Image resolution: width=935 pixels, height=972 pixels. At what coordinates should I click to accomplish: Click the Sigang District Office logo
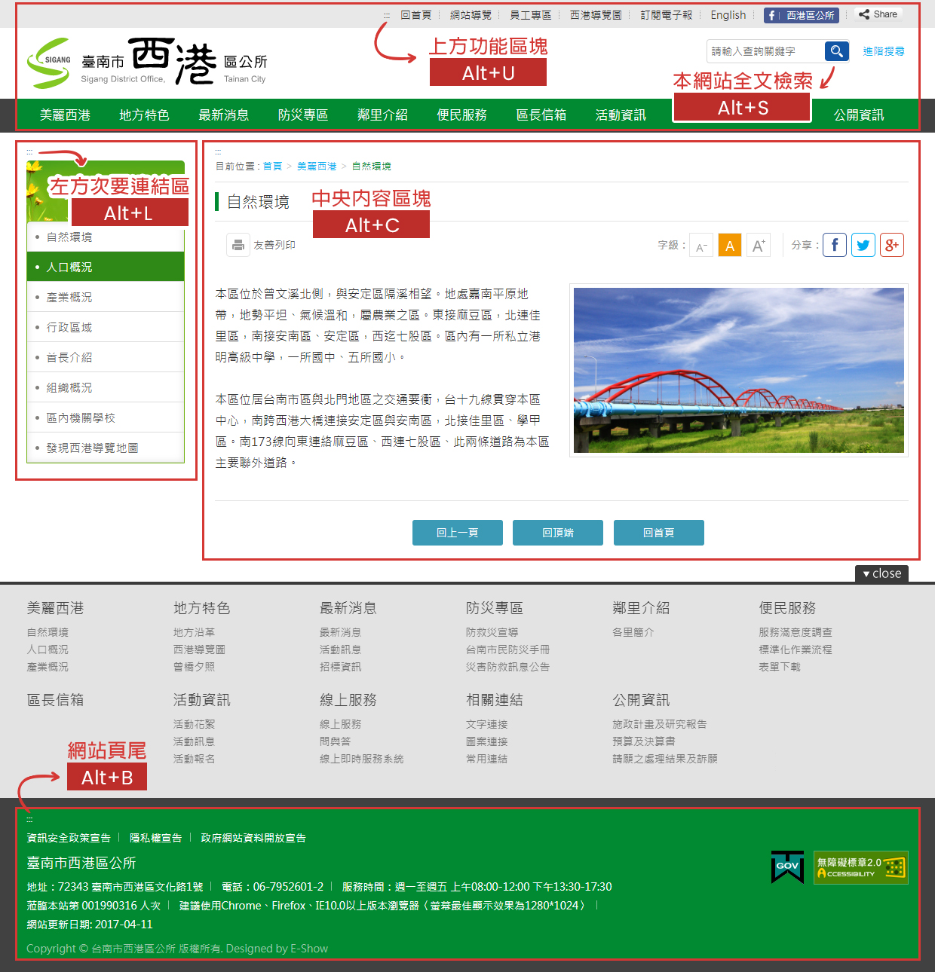(x=147, y=63)
